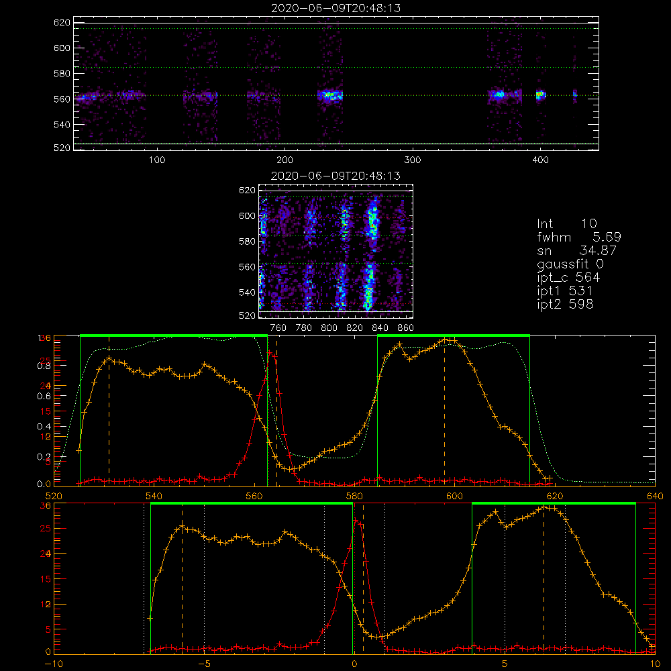
Task: Click x-axis label 520 on third plot
Action: pyautogui.click(x=54, y=497)
